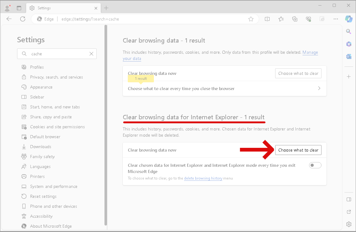Refresh the page with reload icon
The width and height of the screenshot is (356, 232).
click(23, 19)
